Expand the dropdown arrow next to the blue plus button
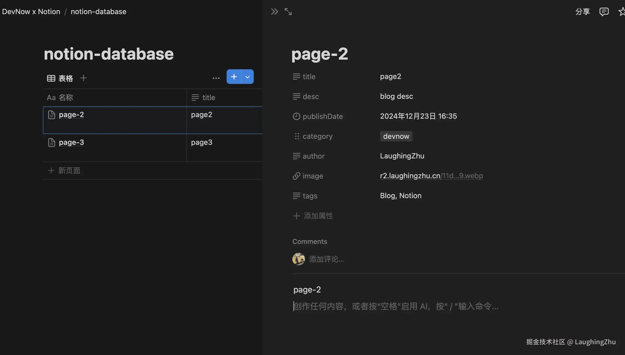The height and width of the screenshot is (355, 625). point(247,77)
